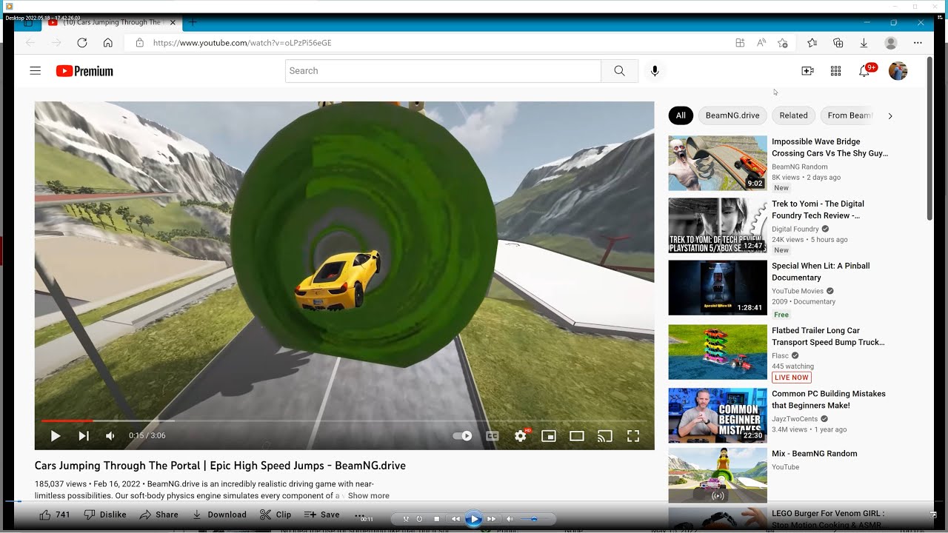Open the YouTube hamburger guide menu
This screenshot has height=533, width=948.
click(35, 71)
